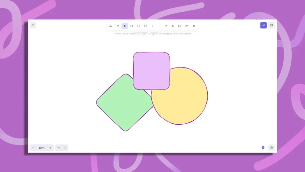Open the hamburger main menu
Viewport: 305px width, 172px height.
(33, 25)
